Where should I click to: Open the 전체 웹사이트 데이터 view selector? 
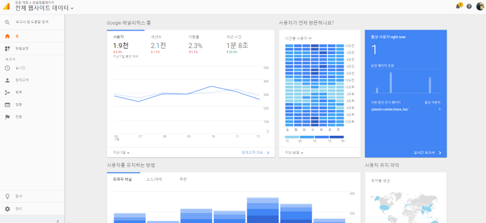coord(44,9)
